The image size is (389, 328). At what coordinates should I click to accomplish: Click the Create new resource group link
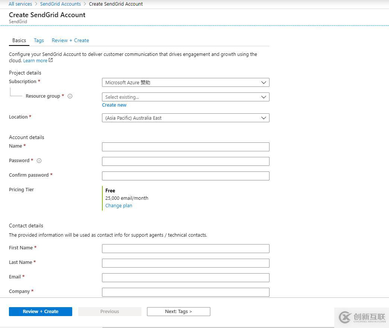114,105
